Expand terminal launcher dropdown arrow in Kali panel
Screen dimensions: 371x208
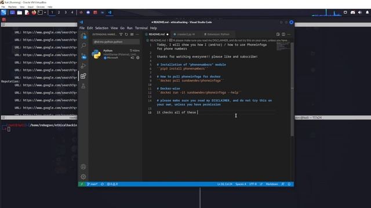[45, 12]
